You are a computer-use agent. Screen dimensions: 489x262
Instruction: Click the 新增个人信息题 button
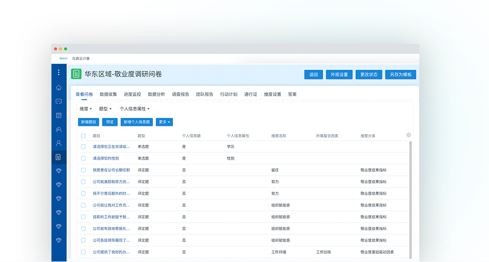pyautogui.click(x=137, y=122)
